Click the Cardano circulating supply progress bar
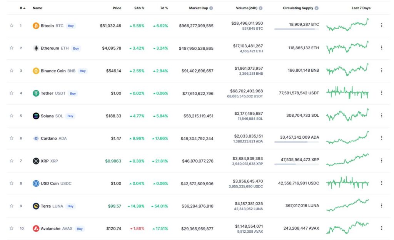The height and width of the screenshot is (240, 394). pyautogui.click(x=297, y=142)
